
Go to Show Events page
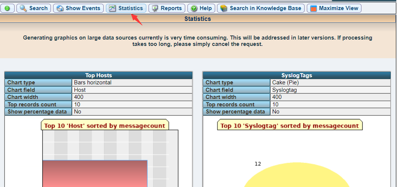coord(78,8)
